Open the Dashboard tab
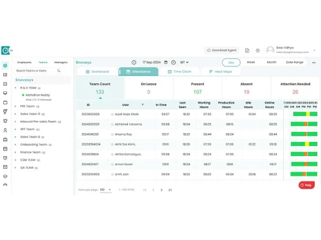Image resolution: width=321 pixels, height=240 pixels. [98, 72]
